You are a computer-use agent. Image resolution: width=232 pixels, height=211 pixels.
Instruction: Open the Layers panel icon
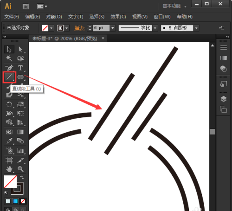224,99
